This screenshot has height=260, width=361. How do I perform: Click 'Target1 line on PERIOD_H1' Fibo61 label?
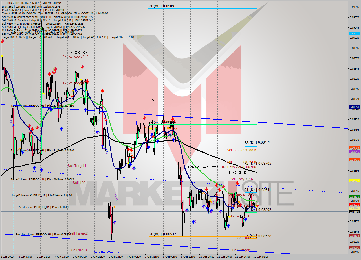click(x=42, y=195)
